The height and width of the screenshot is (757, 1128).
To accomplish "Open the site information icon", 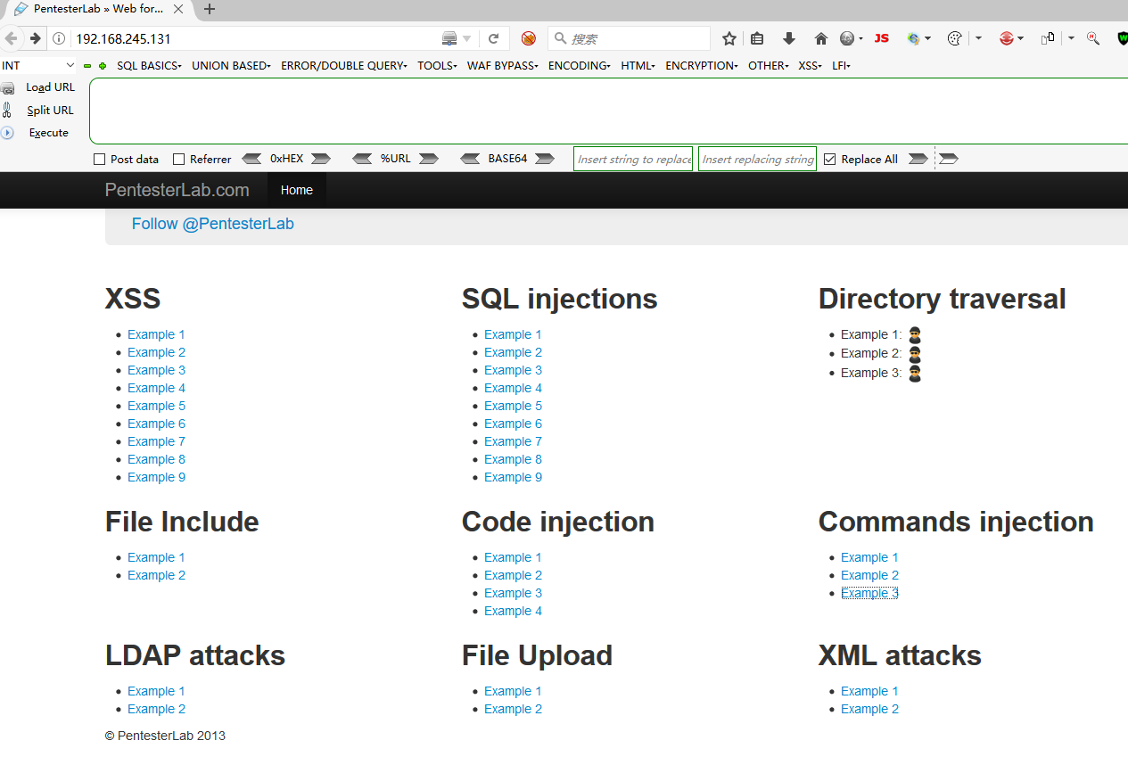I will [59, 38].
